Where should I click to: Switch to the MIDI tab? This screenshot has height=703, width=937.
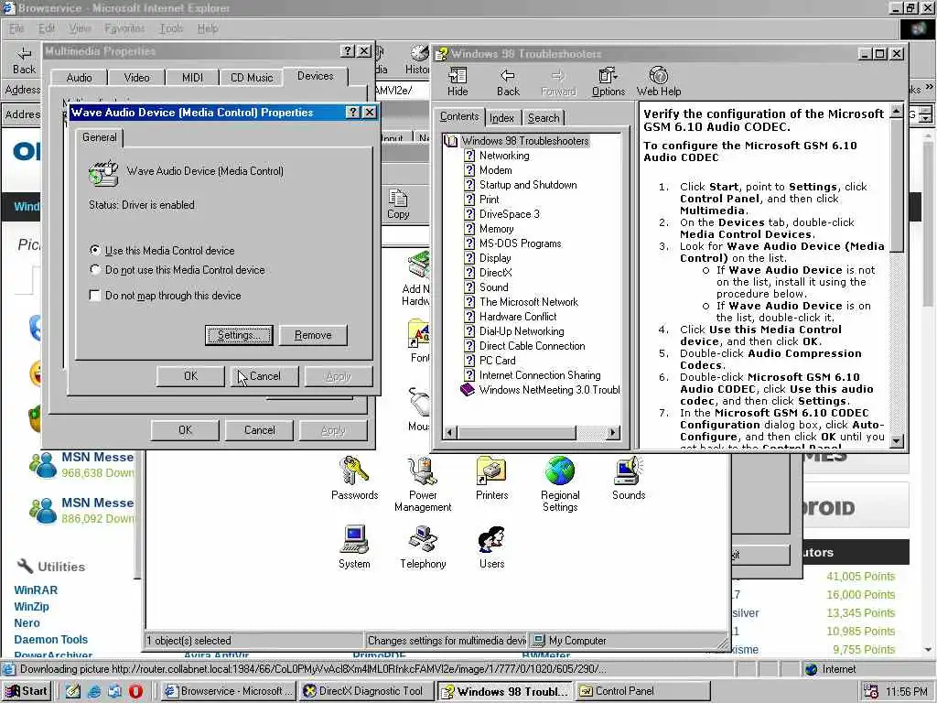192,78
